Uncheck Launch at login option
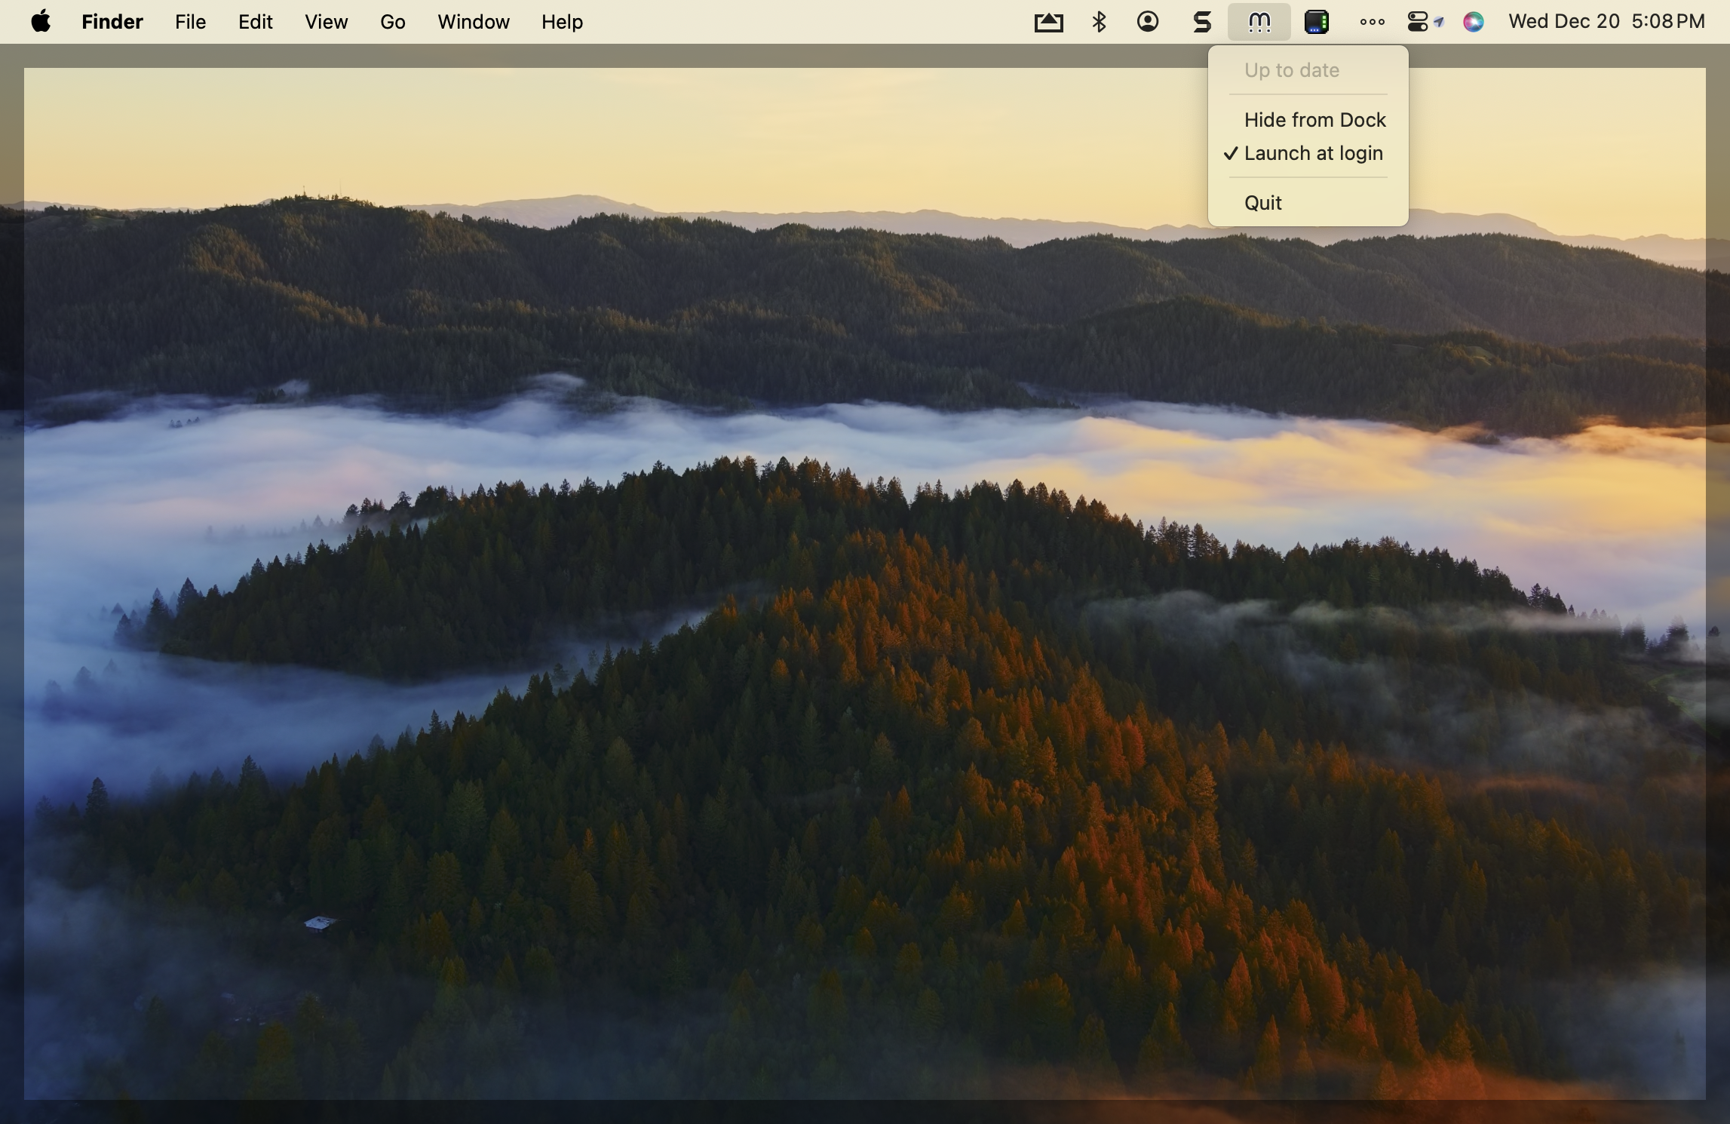The height and width of the screenshot is (1124, 1730). 1313,153
